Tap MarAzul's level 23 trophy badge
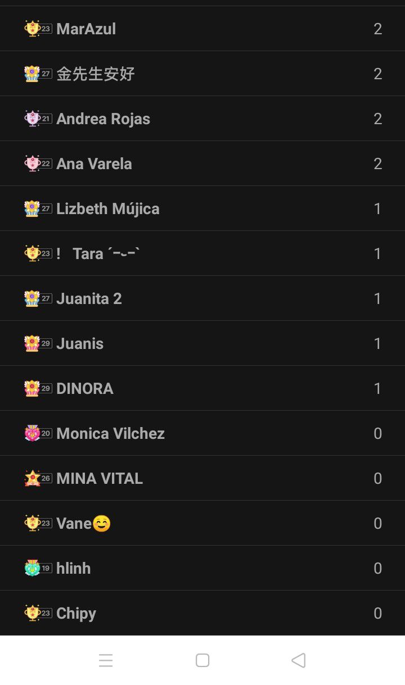Viewport: 405px width, 685px height. tap(38, 29)
